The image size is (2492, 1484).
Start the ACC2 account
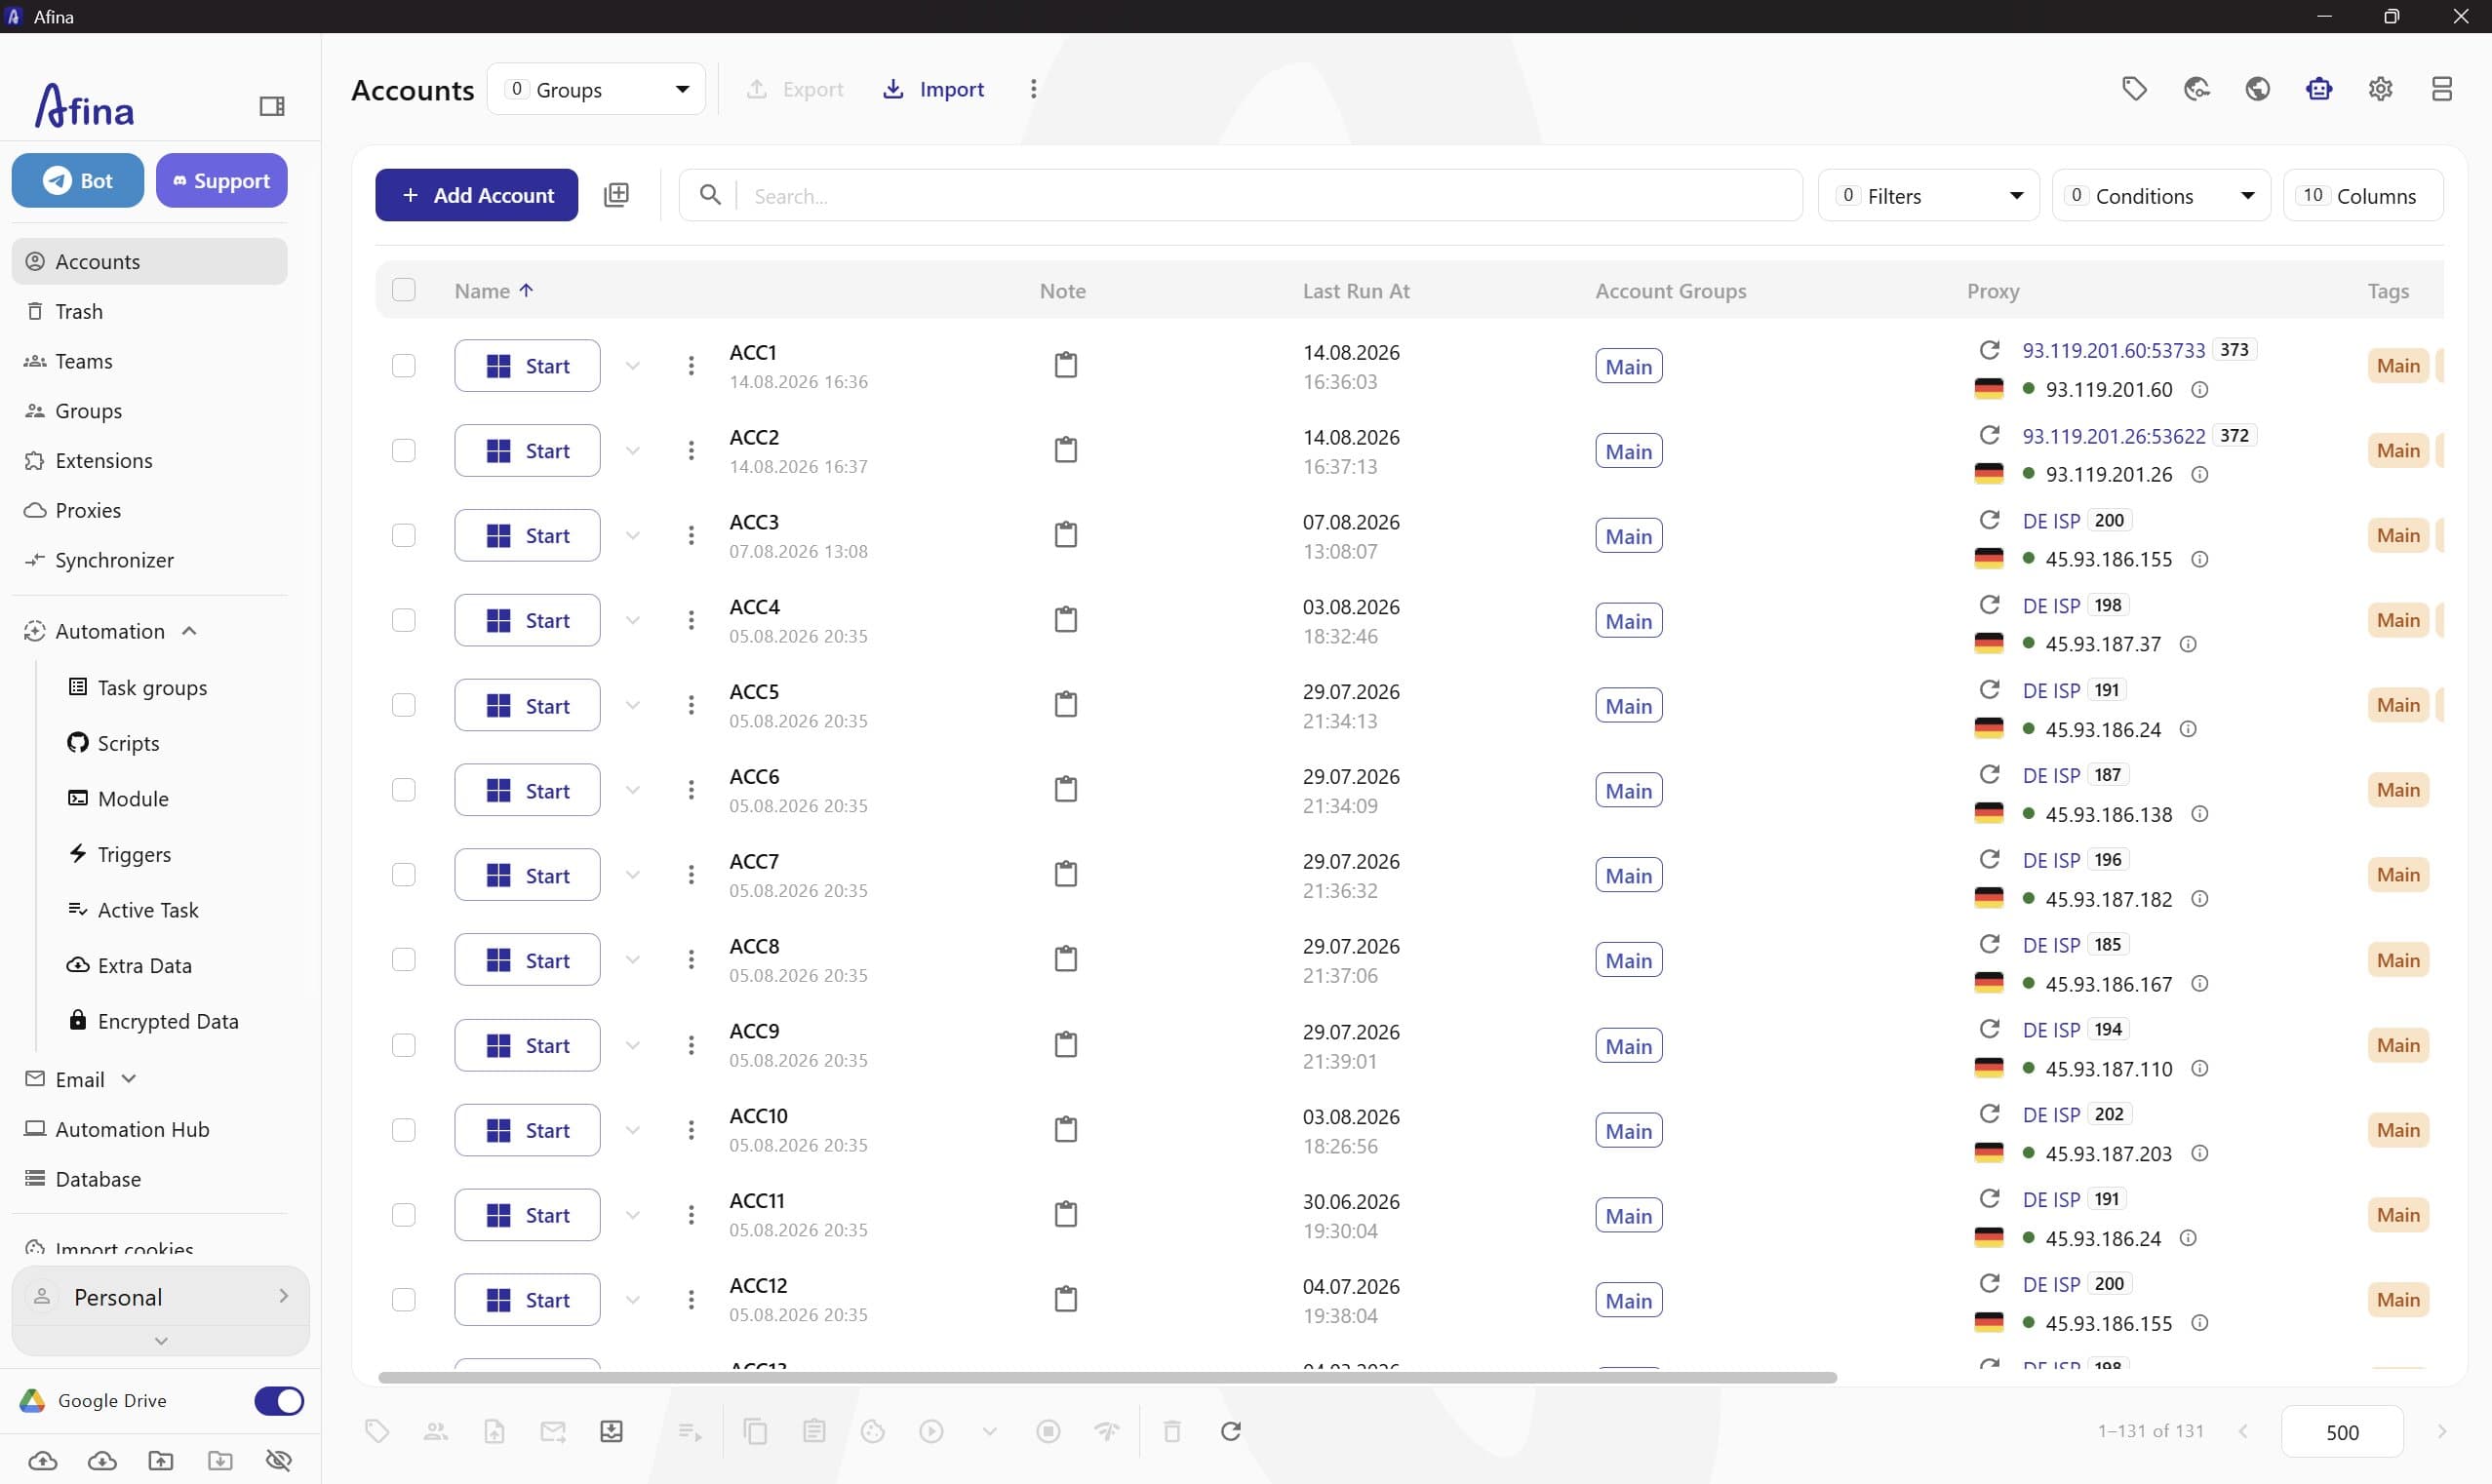(x=527, y=450)
